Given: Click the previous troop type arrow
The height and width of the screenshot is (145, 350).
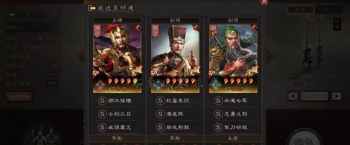Looking at the screenshot, I should tap(293, 96).
